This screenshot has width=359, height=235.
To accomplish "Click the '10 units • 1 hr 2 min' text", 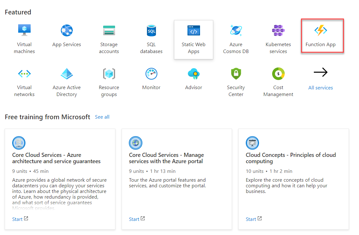I will coord(269,171).
